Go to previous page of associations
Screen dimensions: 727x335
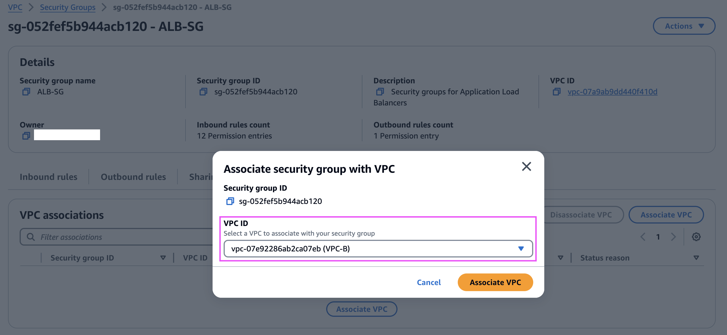click(643, 237)
